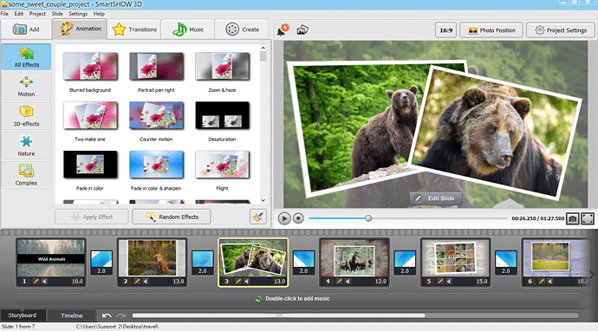Image resolution: width=598 pixels, height=331 pixels.
Task: Click the pencil edit icon on slide 5
Action: tap(440, 282)
